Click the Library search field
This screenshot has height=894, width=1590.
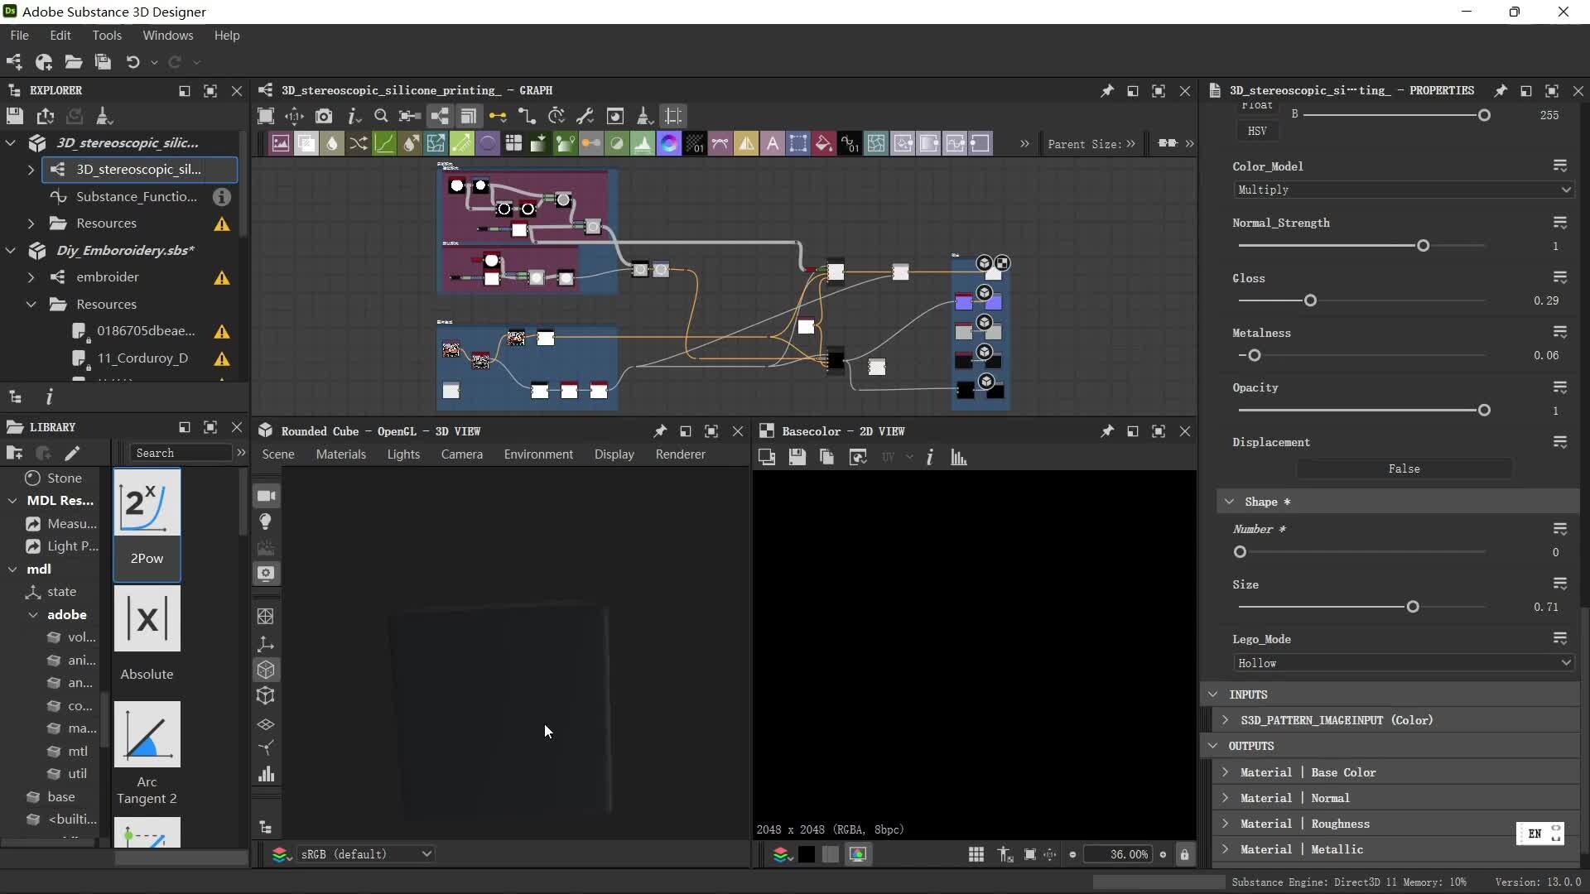click(x=180, y=453)
